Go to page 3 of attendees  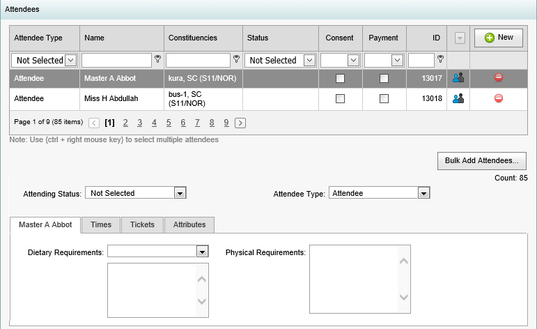[140, 123]
